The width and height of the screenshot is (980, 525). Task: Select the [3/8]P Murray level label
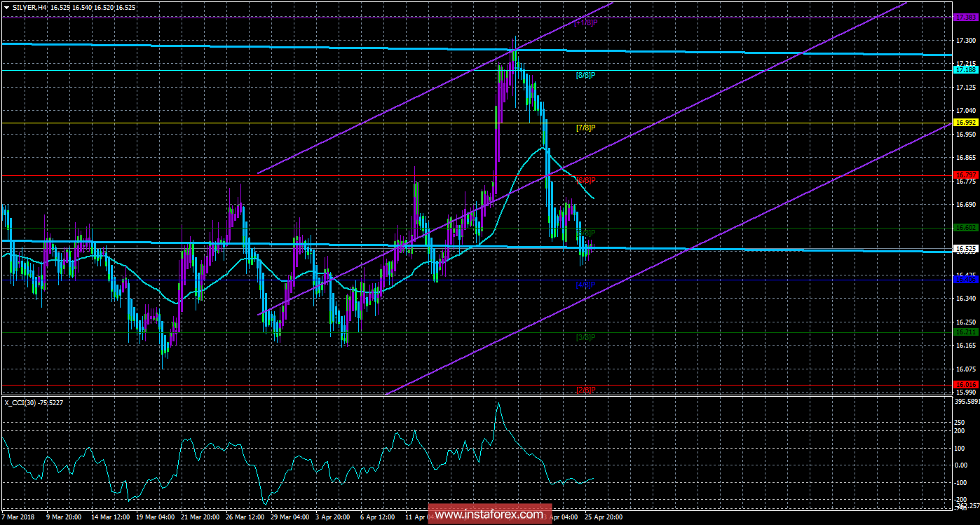click(x=585, y=337)
